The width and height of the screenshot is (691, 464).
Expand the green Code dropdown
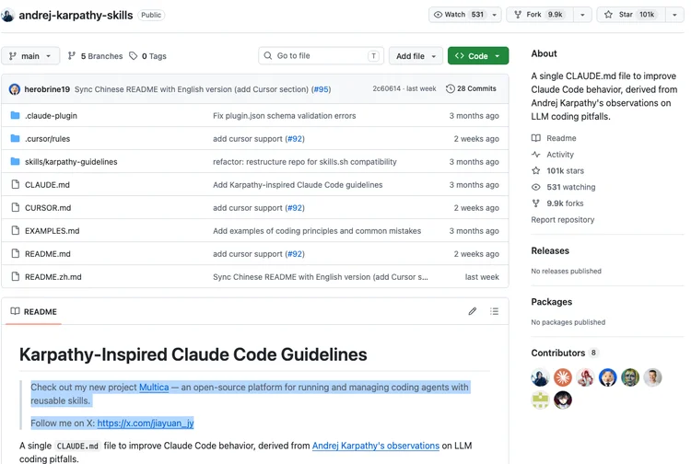(x=478, y=56)
